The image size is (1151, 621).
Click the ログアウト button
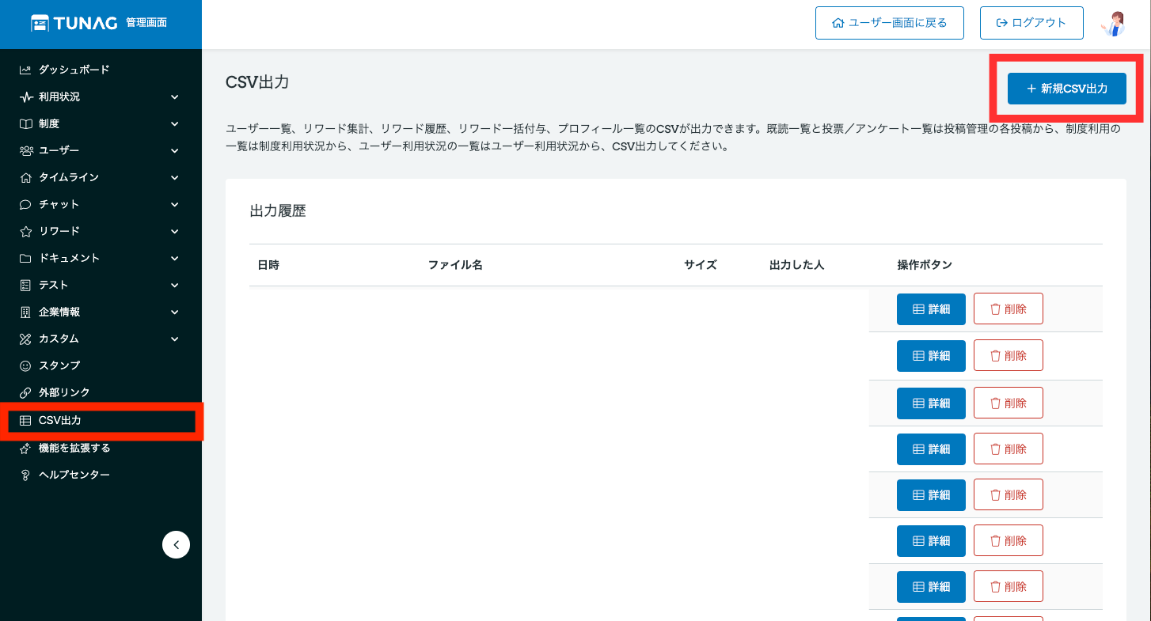click(x=1031, y=23)
